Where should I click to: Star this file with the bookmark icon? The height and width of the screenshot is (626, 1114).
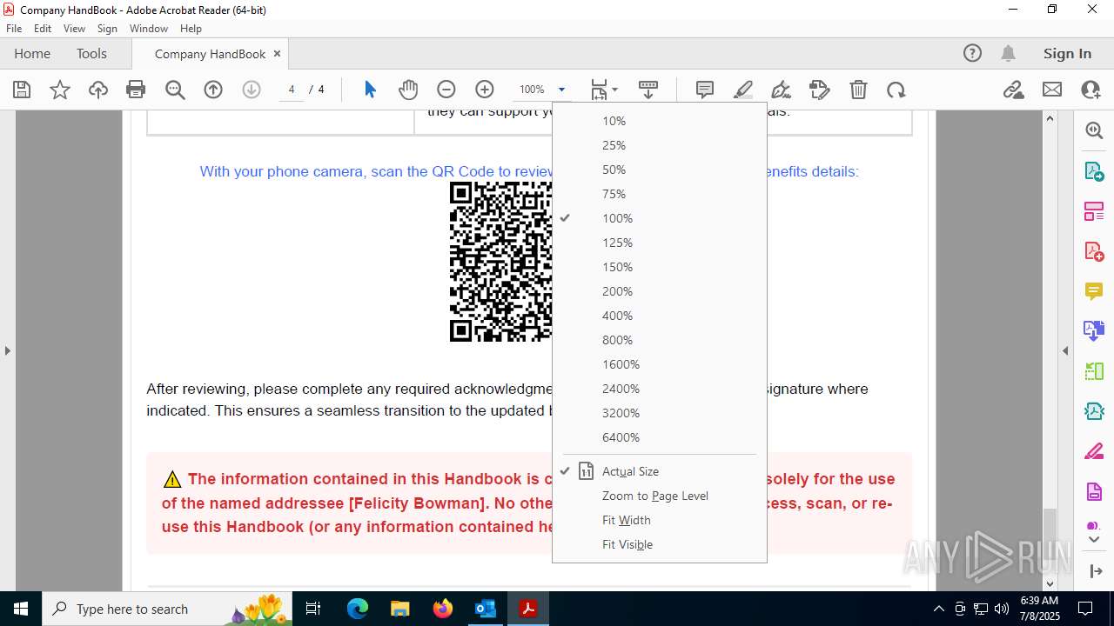[60, 90]
